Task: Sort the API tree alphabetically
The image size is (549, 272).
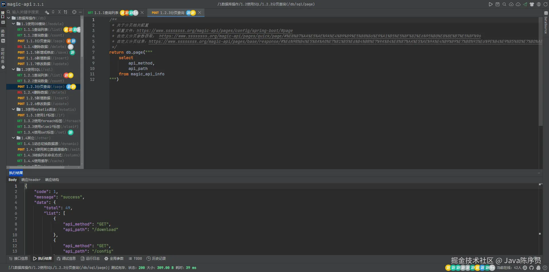Action: point(65,12)
